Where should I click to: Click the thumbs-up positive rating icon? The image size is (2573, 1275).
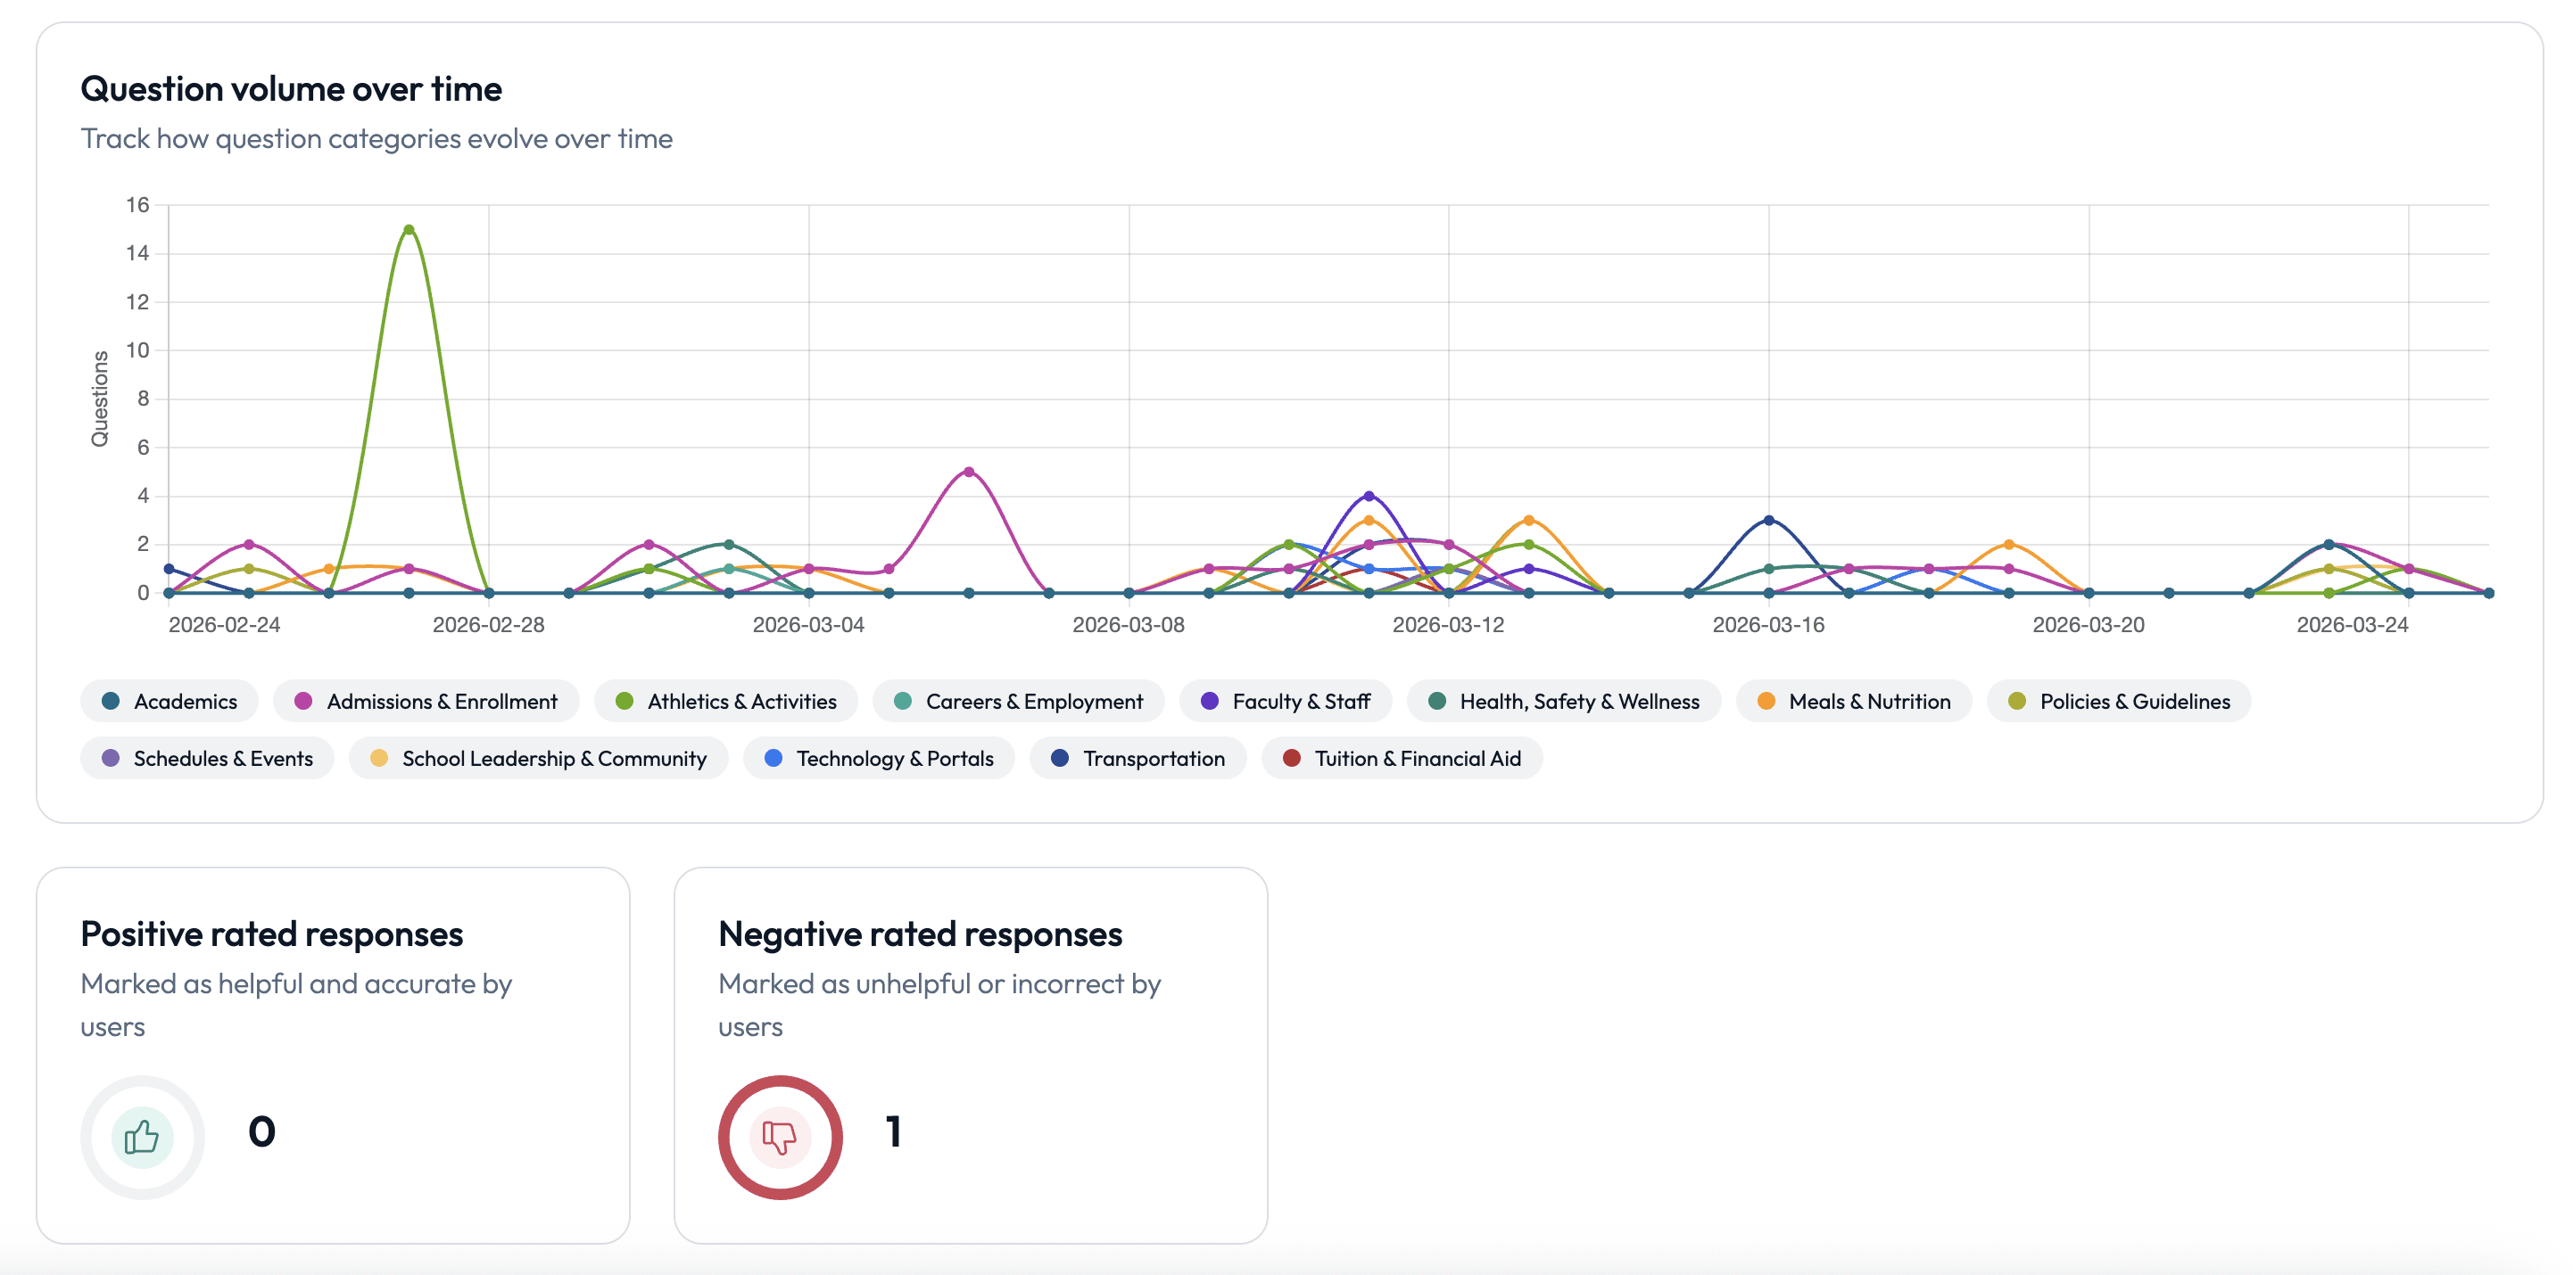[142, 1137]
